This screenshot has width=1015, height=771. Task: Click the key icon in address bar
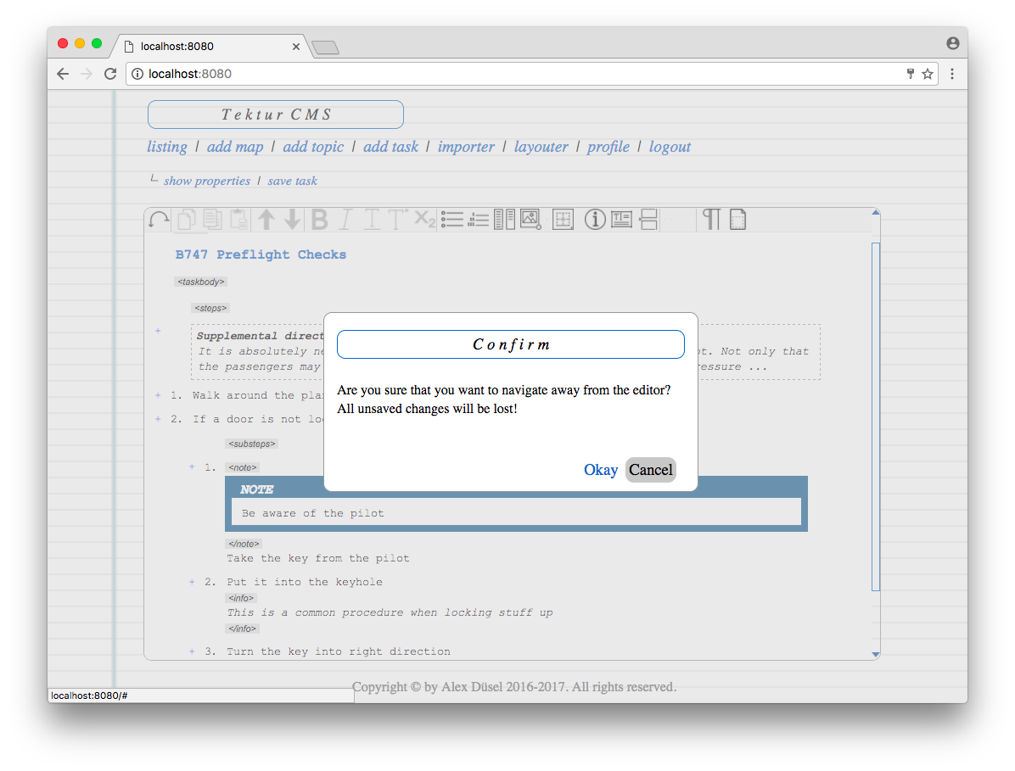point(910,74)
